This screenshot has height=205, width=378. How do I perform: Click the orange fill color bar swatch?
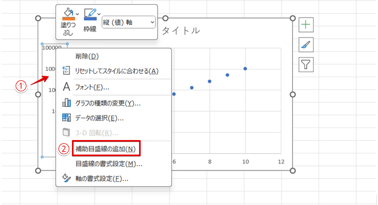(x=68, y=19)
